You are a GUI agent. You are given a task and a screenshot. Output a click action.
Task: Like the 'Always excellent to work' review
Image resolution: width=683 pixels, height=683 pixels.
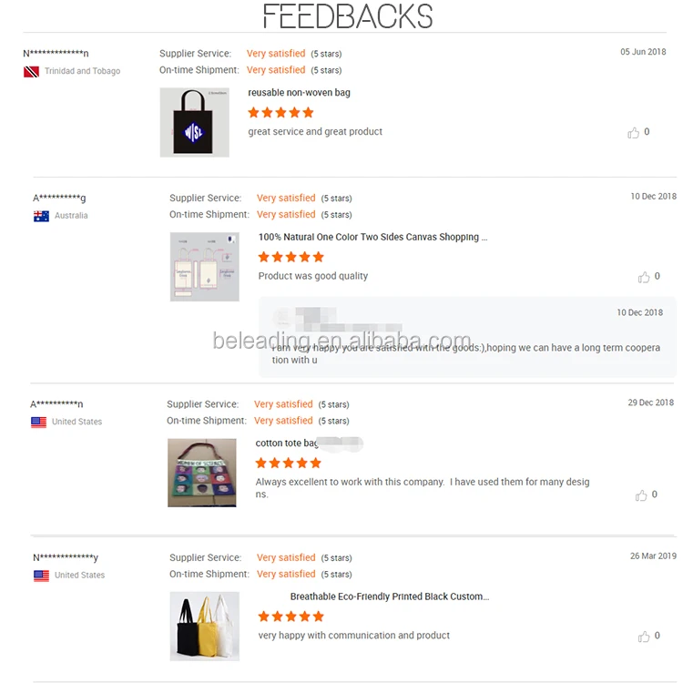pyautogui.click(x=641, y=495)
